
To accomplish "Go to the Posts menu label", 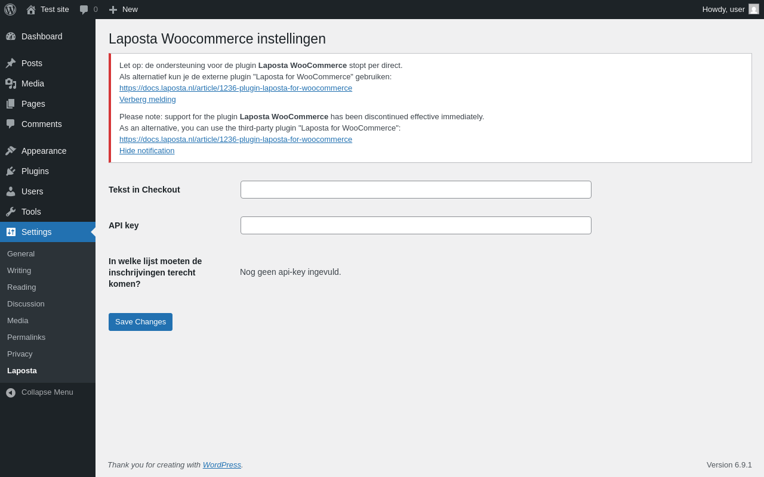I will [32, 63].
